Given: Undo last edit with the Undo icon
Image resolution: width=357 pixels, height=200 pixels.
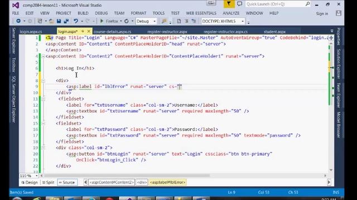Looking at the screenshot, I should click(76, 21).
